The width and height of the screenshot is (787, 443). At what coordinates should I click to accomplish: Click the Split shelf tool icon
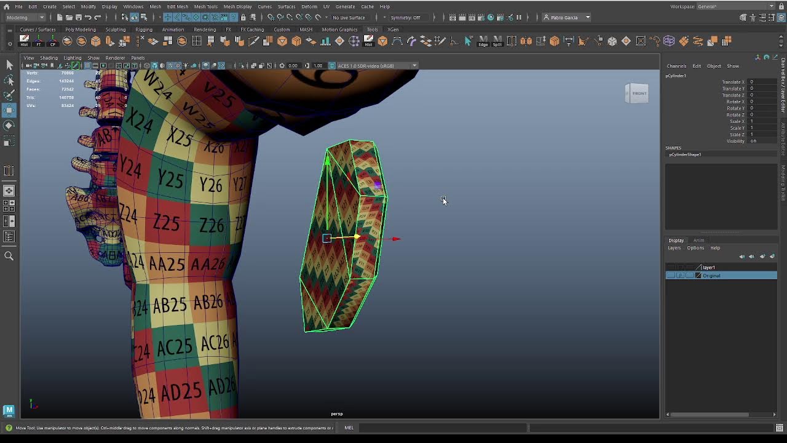[x=497, y=41]
